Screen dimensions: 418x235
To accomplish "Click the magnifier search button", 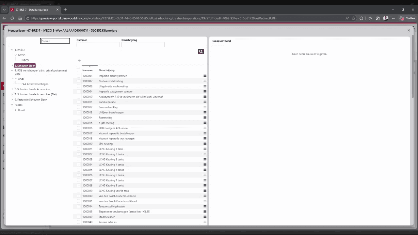I will (201, 52).
